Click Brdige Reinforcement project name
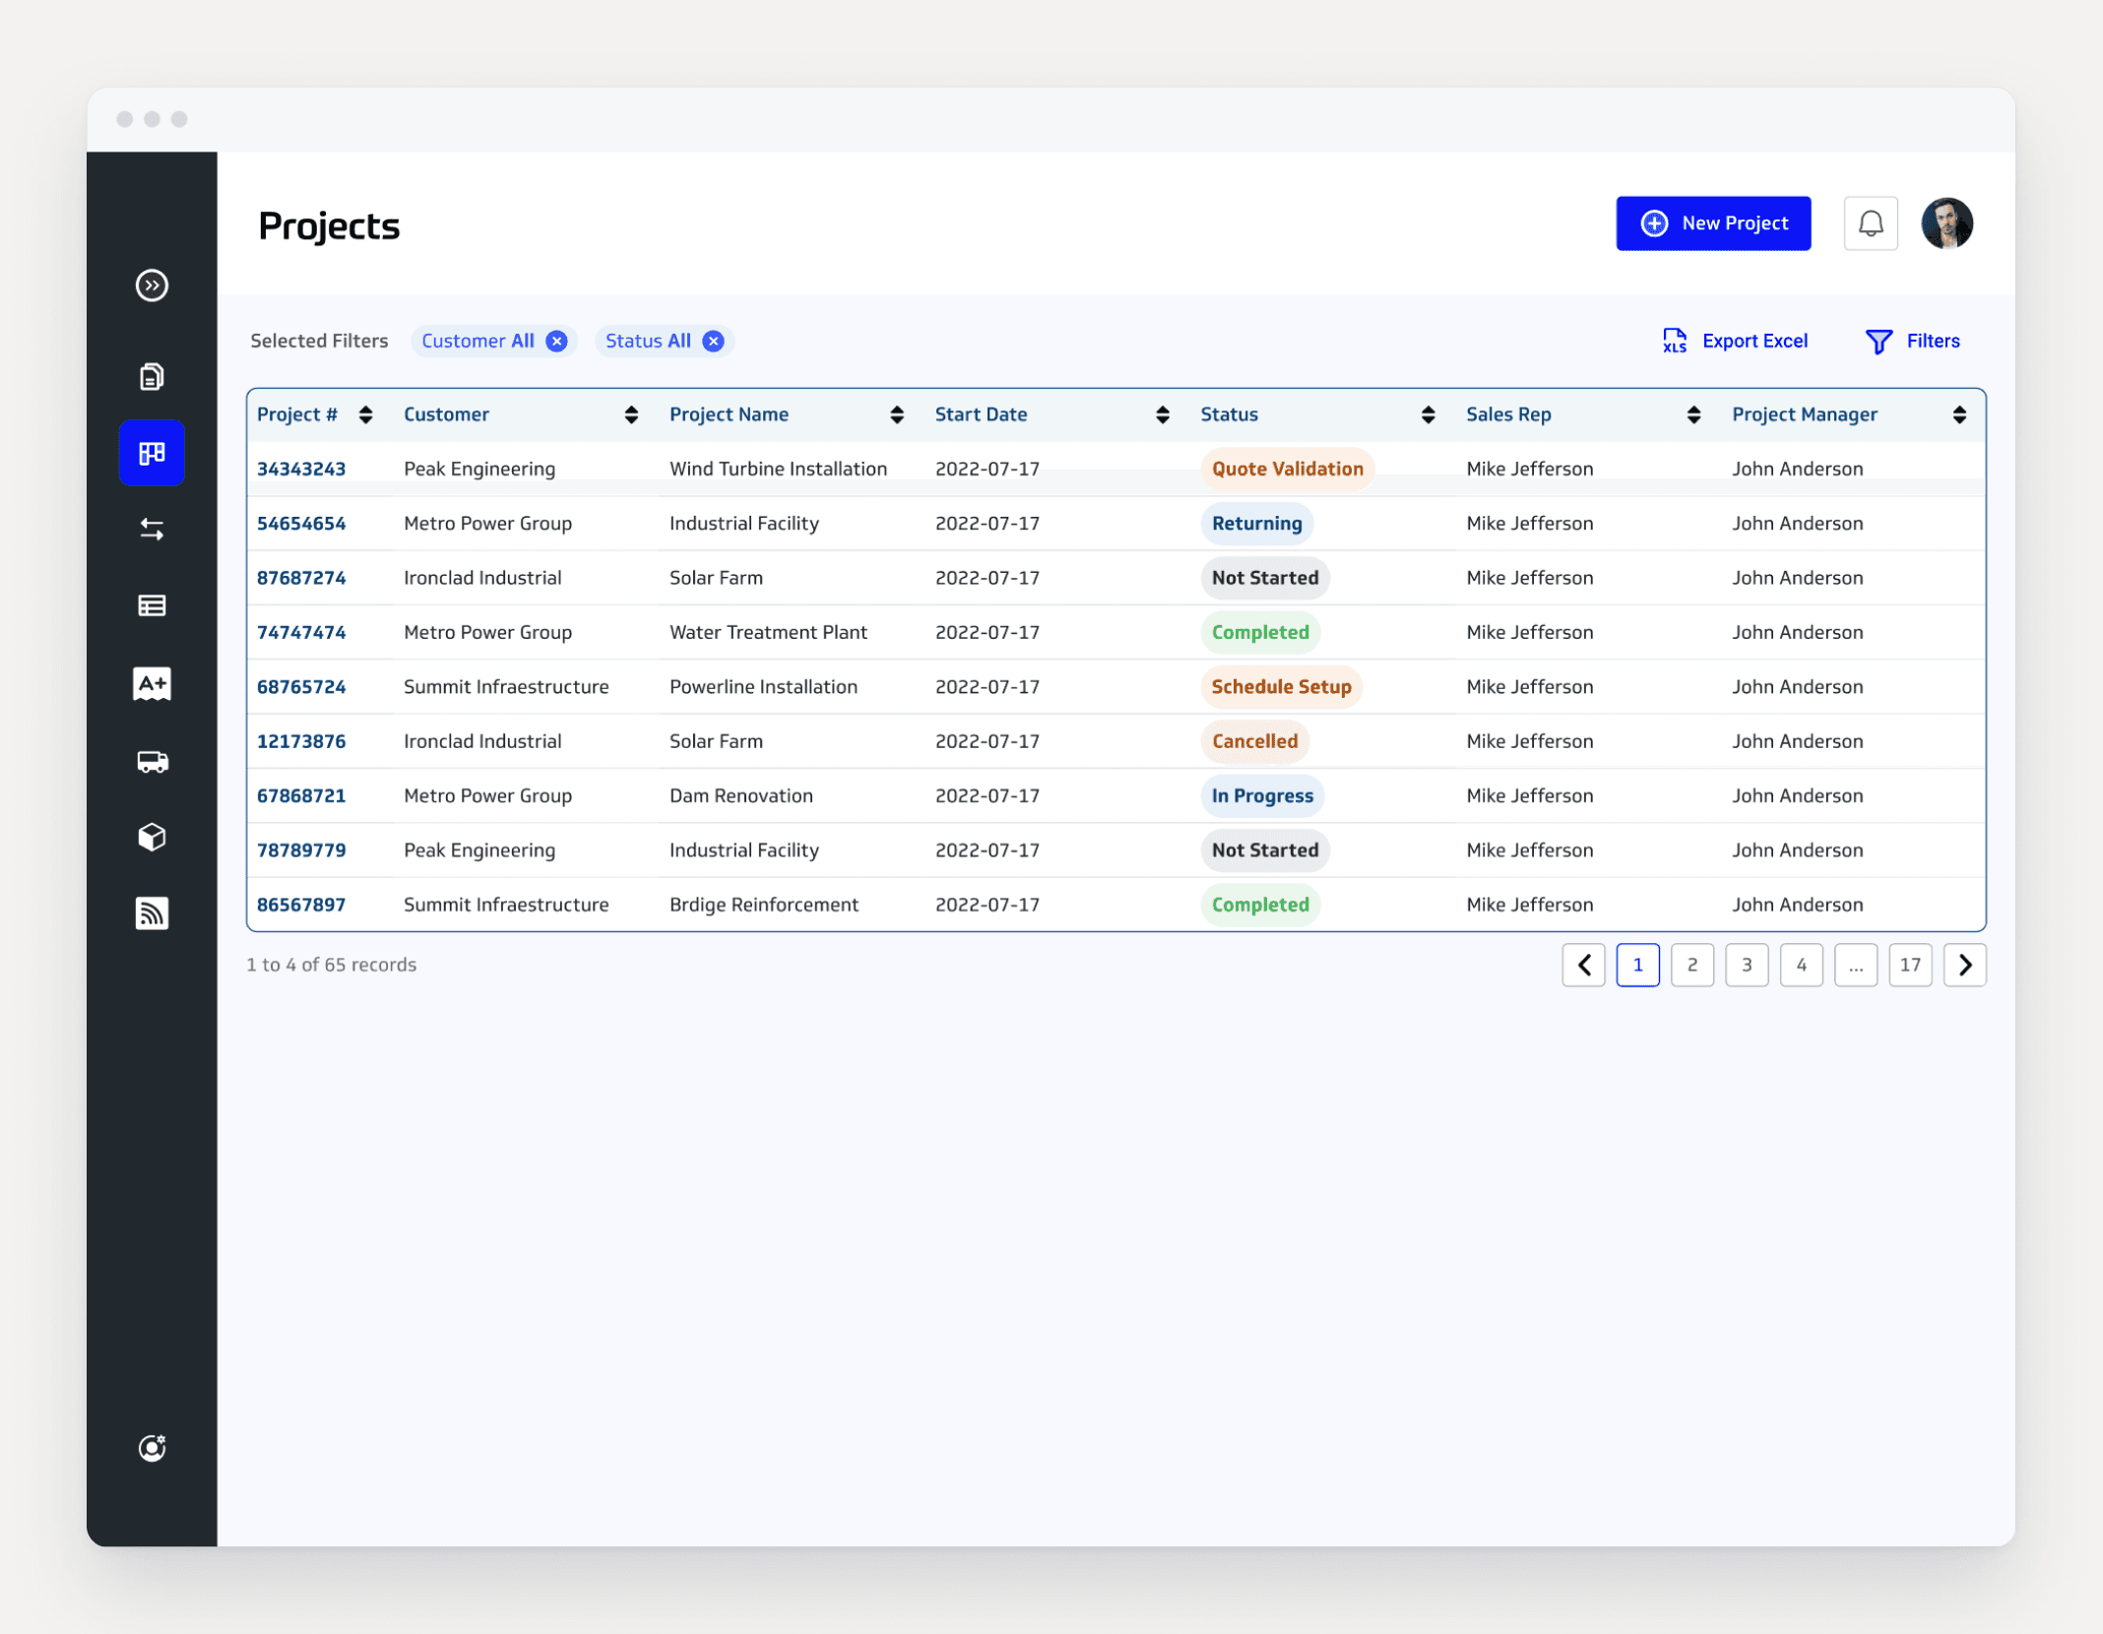Viewport: 2103px width, 1634px height. point(763,905)
